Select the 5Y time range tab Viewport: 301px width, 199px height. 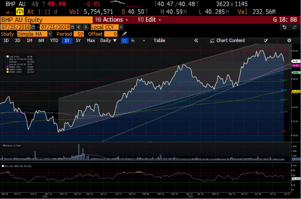(x=78, y=41)
